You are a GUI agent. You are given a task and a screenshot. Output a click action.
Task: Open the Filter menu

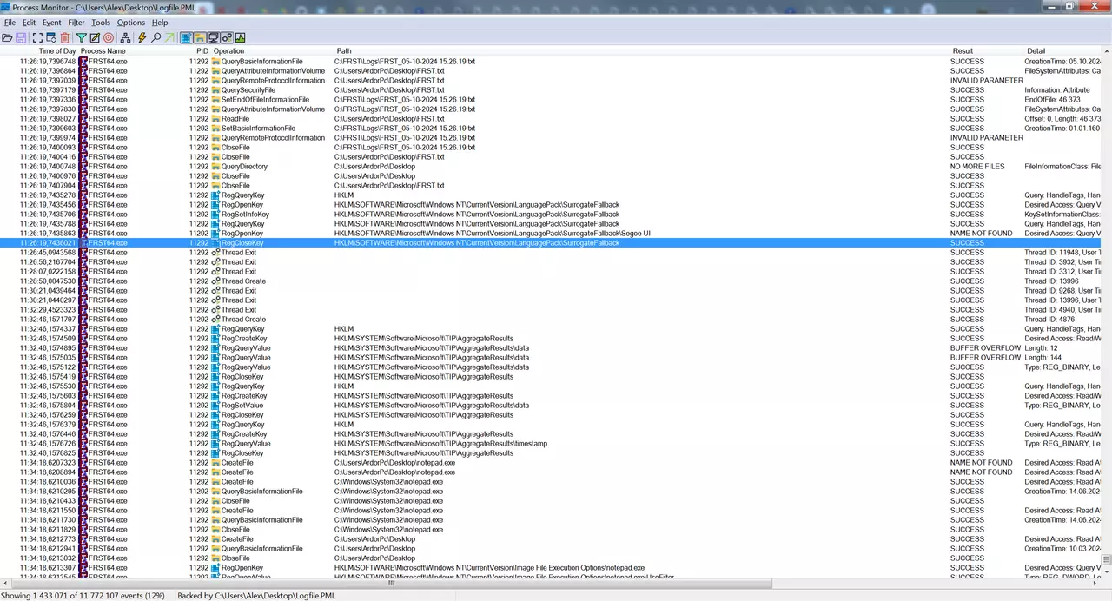76,23
